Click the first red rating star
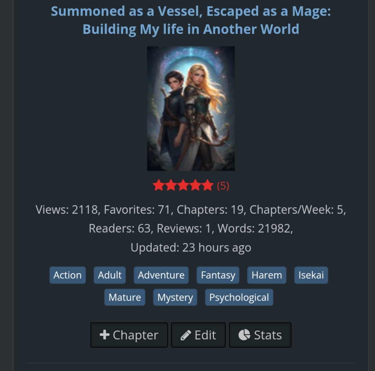The image size is (375, 371). click(x=158, y=185)
